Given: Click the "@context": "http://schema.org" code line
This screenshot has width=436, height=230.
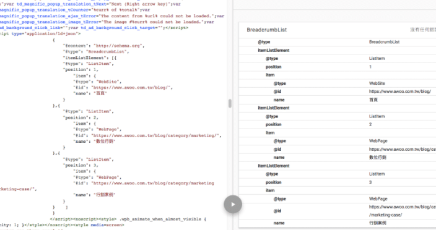Looking at the screenshot, I should 103,46.
